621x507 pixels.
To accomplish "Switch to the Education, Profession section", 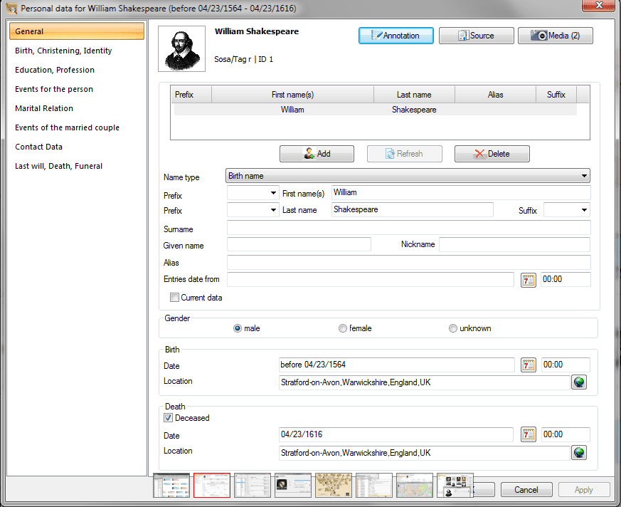I will coord(53,69).
